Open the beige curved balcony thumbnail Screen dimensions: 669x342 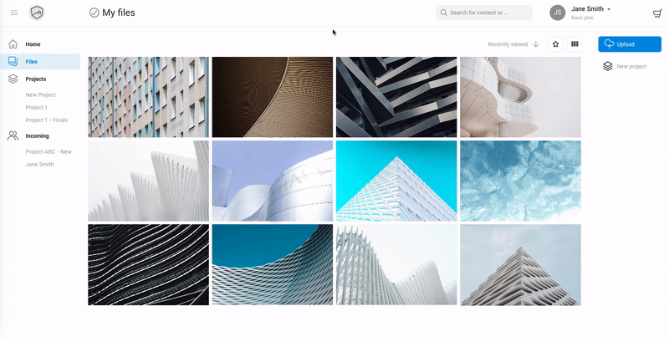point(520,97)
